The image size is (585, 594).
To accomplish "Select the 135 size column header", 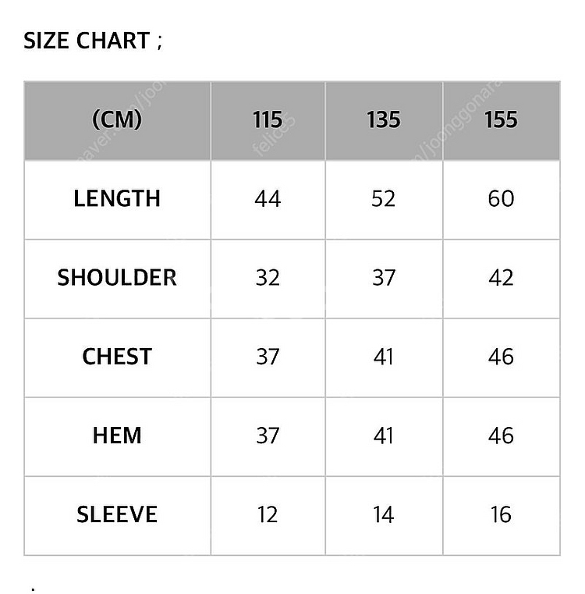I will pyautogui.click(x=384, y=120).
